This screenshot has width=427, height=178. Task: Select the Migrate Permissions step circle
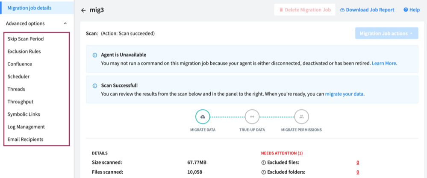coord(301,117)
